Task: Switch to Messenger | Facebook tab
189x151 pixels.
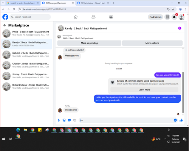Action: click(x=57, y=3)
